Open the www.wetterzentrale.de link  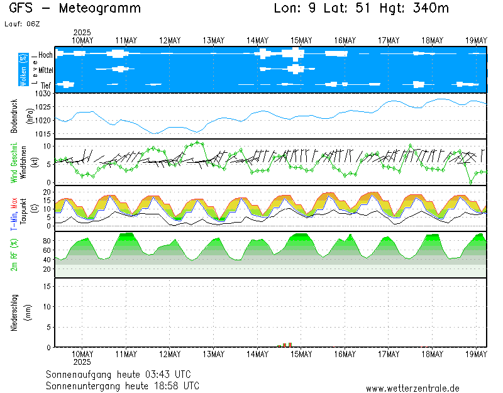tap(412, 389)
